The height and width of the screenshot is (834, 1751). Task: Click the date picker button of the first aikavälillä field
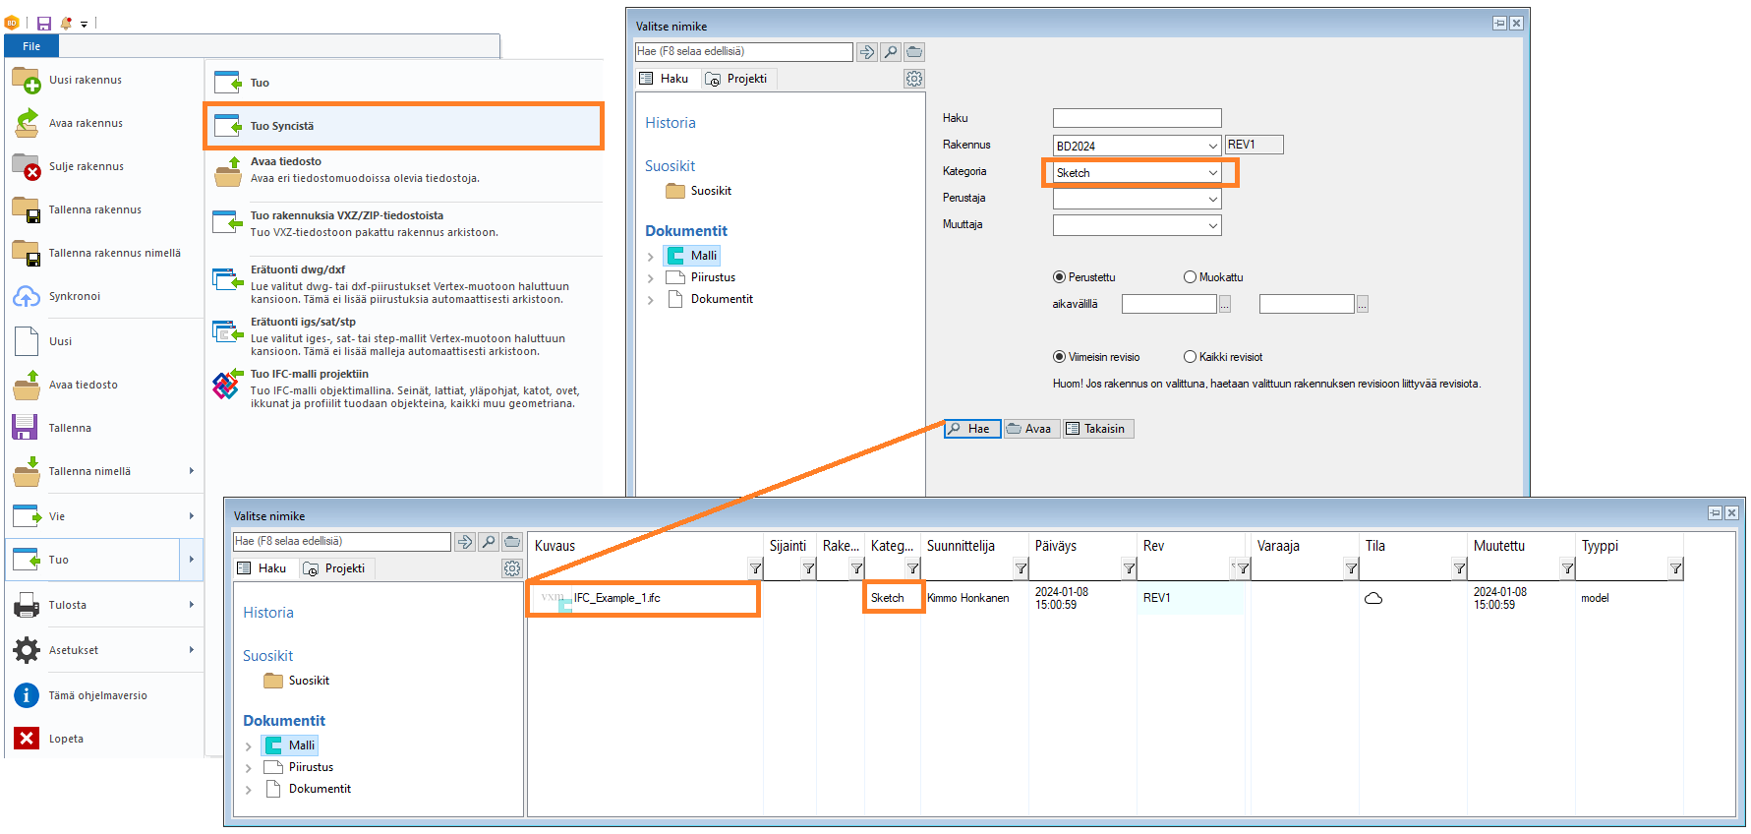tap(1224, 305)
